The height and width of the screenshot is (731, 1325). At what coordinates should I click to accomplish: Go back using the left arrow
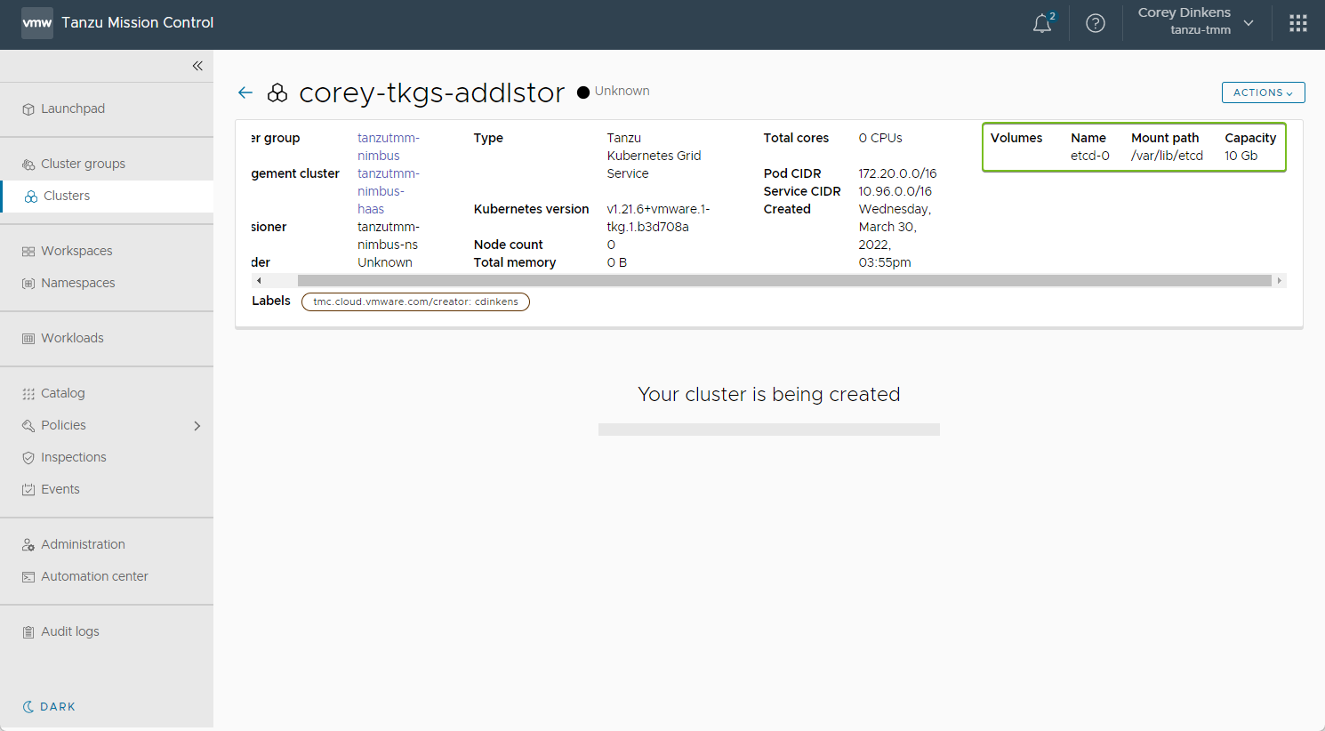245,92
